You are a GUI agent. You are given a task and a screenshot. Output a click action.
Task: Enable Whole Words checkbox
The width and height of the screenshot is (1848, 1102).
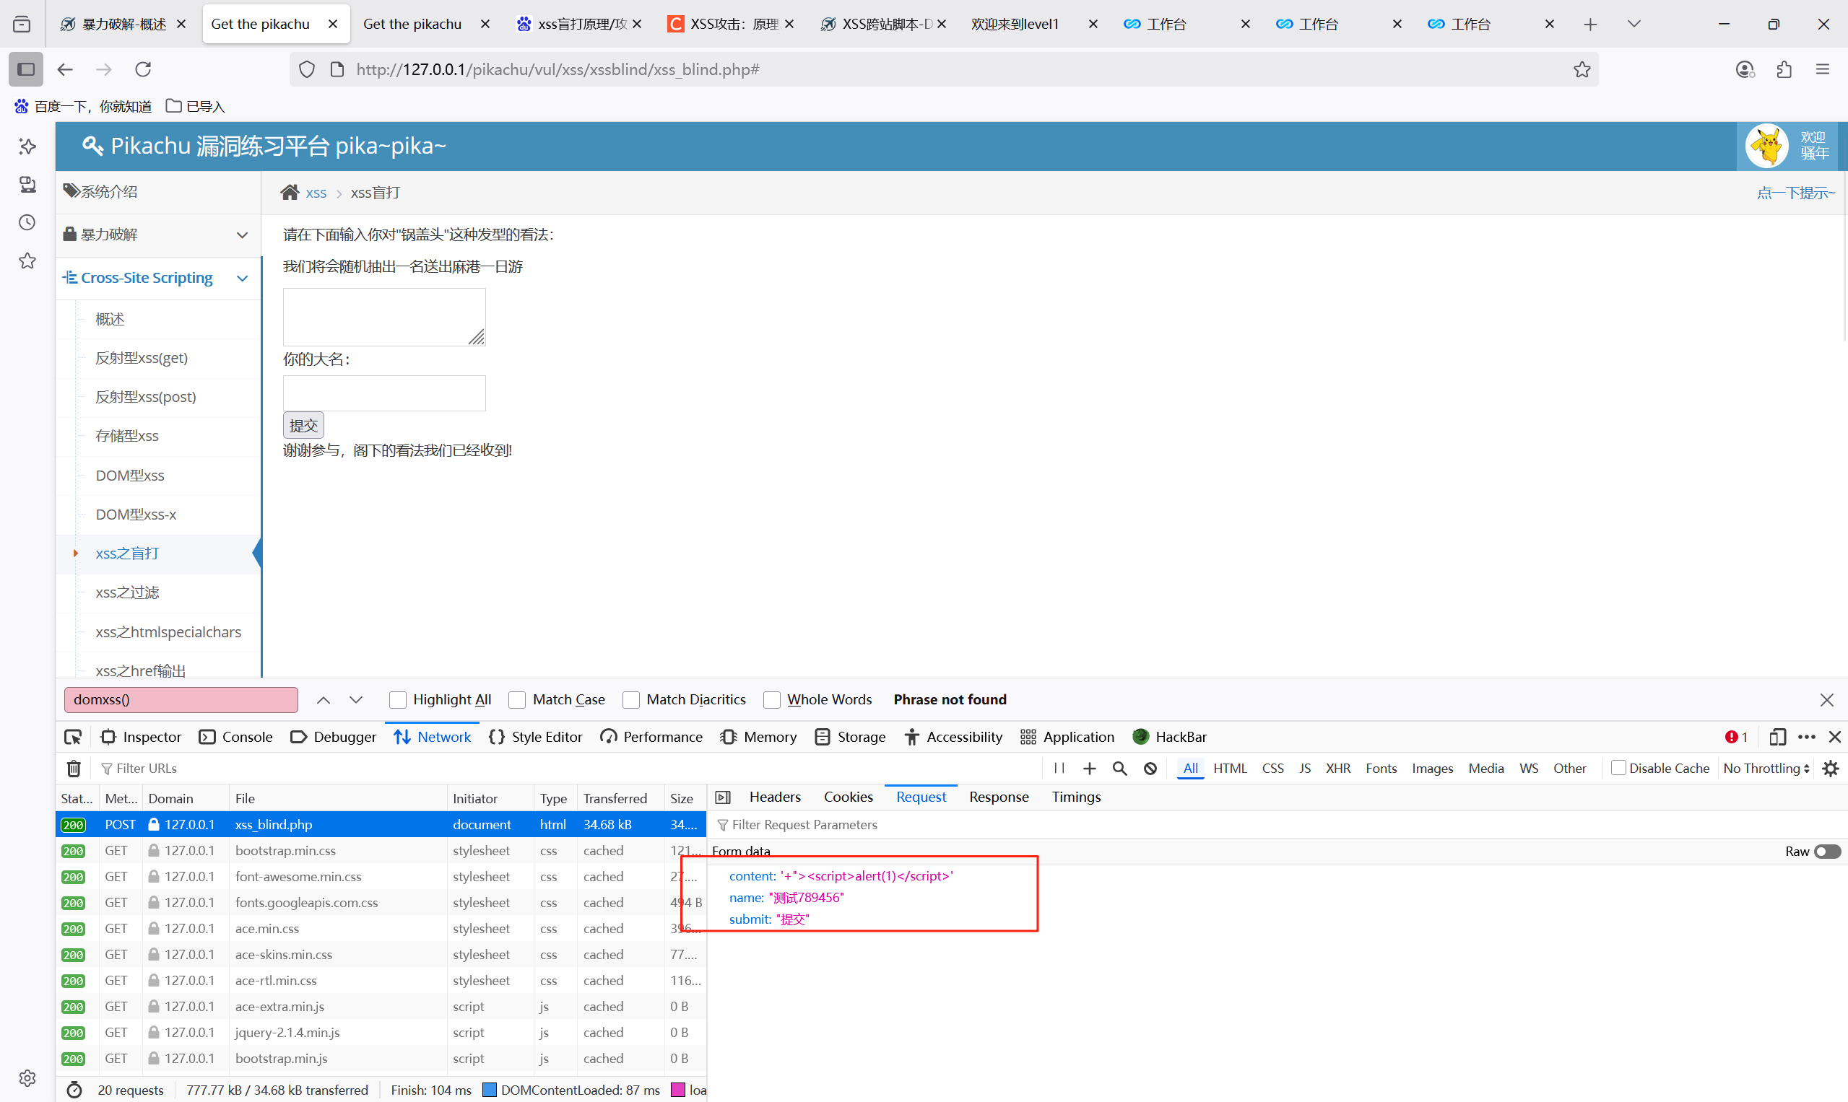tap(771, 699)
